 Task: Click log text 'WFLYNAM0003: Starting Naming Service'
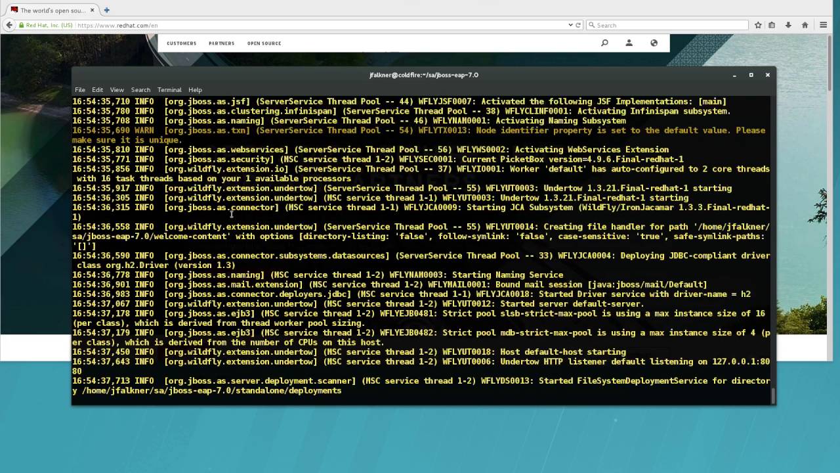[476, 275]
